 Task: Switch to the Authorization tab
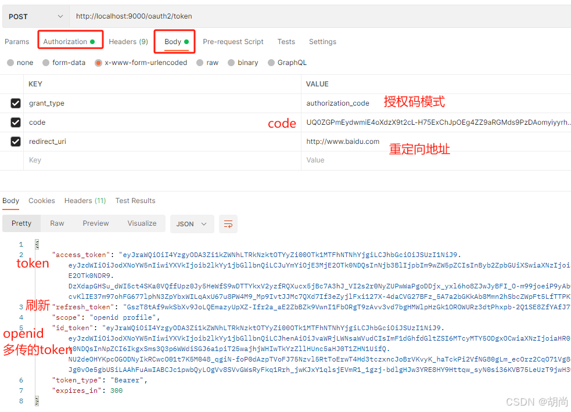coord(69,41)
